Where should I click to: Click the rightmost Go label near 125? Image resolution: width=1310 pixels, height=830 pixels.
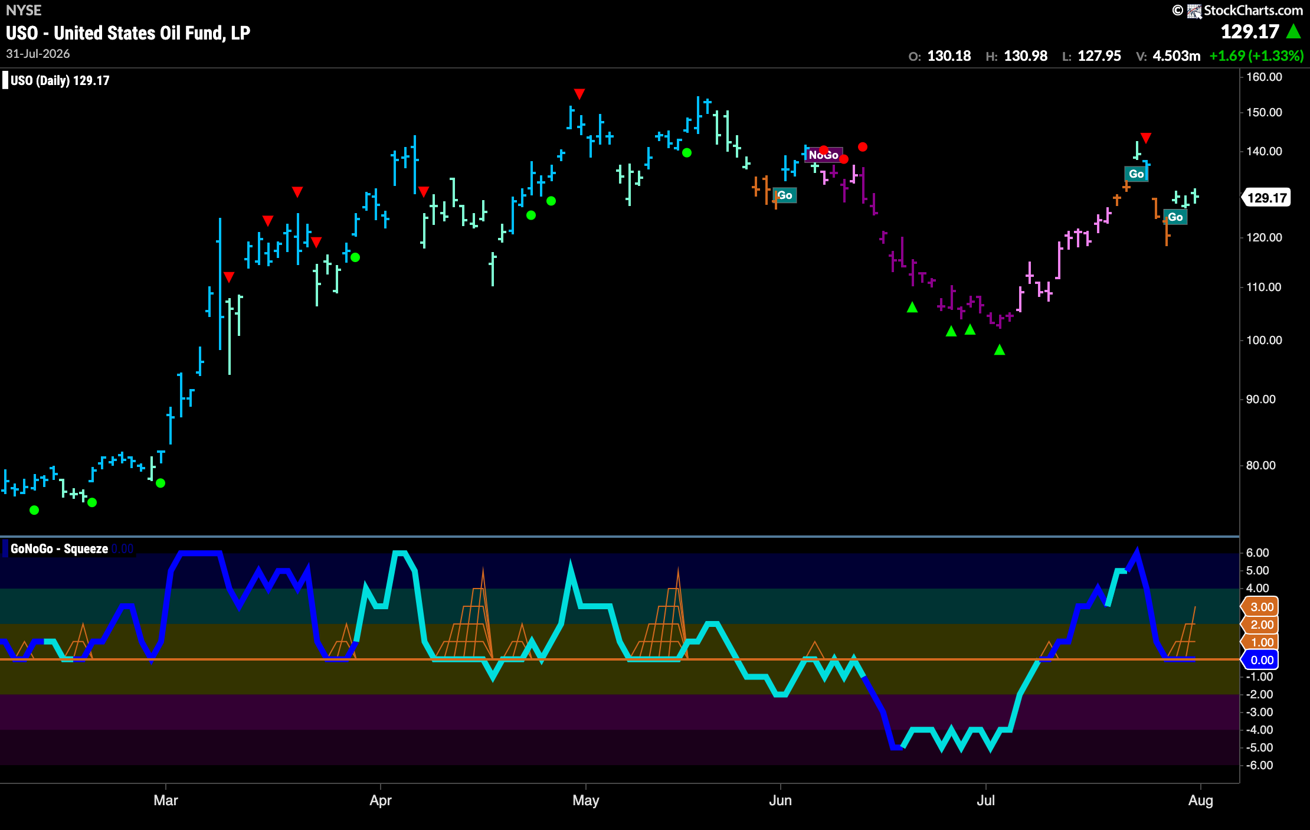click(x=1175, y=217)
